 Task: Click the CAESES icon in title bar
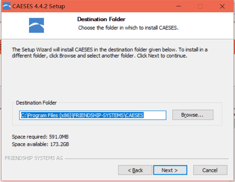(7, 6)
